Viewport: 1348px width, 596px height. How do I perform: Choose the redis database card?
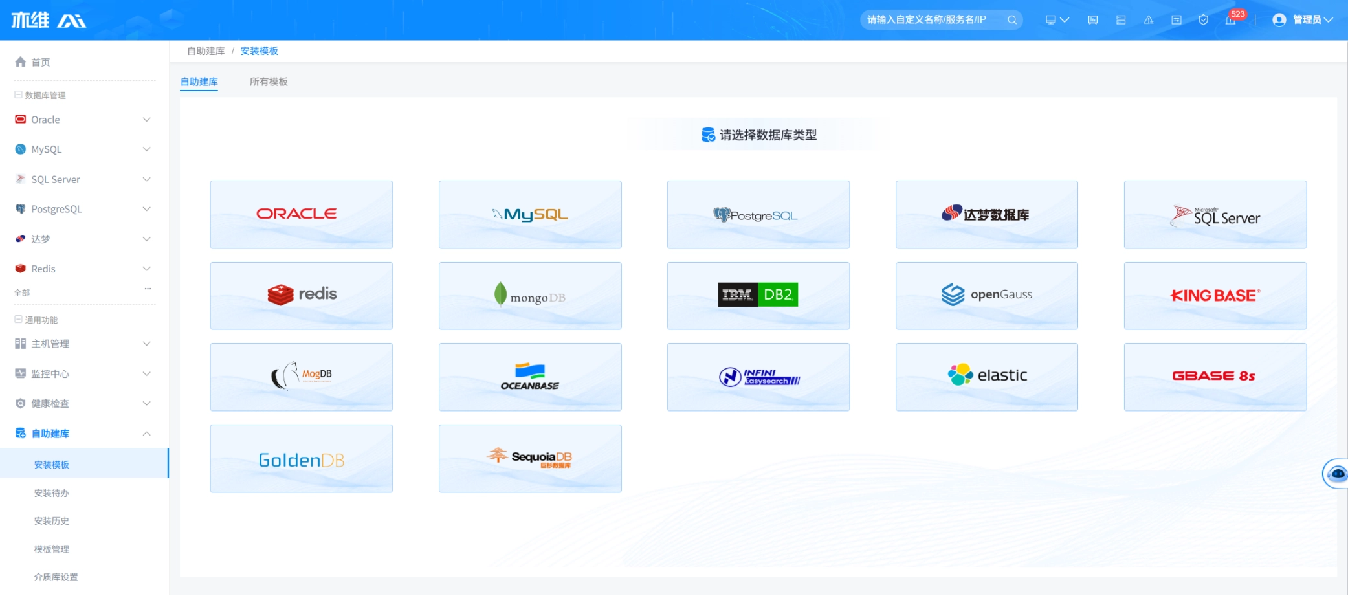(x=302, y=296)
